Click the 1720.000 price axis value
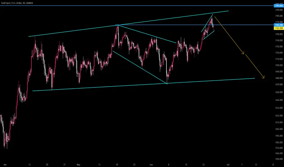This screenshot has height=167, width=284. tap(279, 53)
